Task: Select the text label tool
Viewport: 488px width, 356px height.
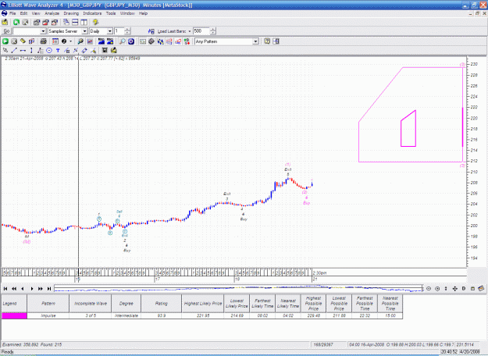Action: coord(58,50)
